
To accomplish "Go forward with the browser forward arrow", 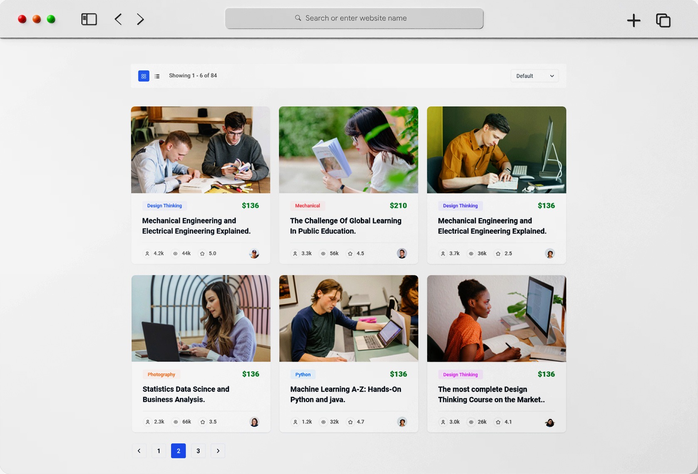I will pos(140,19).
